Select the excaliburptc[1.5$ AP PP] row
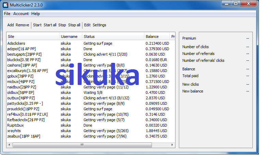 click(91, 71)
